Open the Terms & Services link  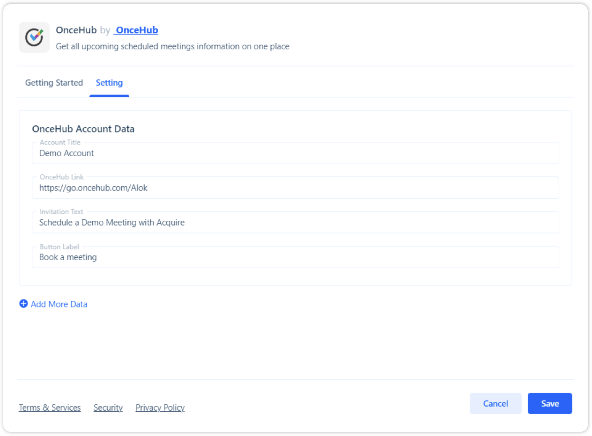pyautogui.click(x=50, y=407)
